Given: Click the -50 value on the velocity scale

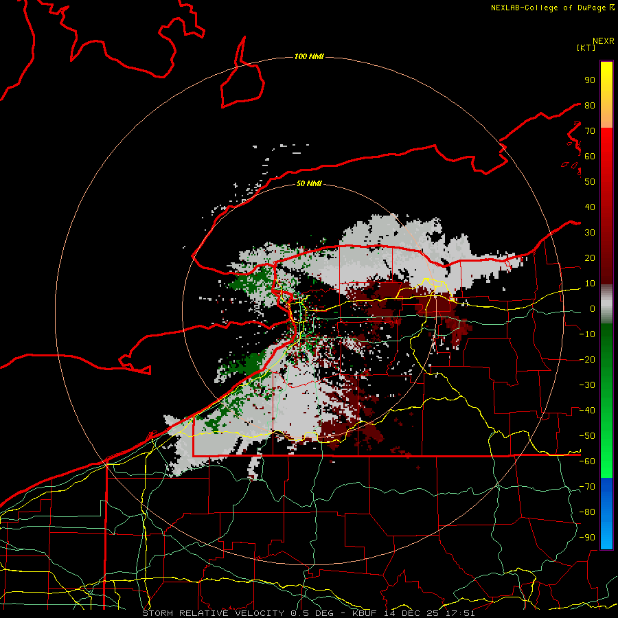Looking at the screenshot, I should [x=587, y=436].
